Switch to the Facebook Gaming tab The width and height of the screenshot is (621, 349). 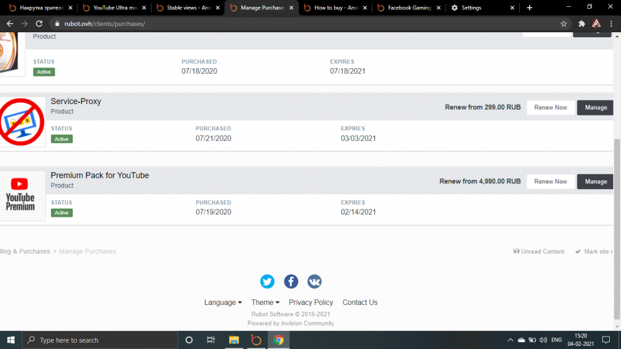tap(408, 8)
